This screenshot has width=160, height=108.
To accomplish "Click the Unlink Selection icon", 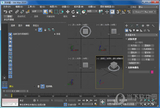I will click(22, 12).
